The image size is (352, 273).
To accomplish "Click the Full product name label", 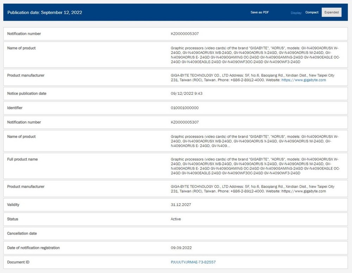I will [23, 159].
